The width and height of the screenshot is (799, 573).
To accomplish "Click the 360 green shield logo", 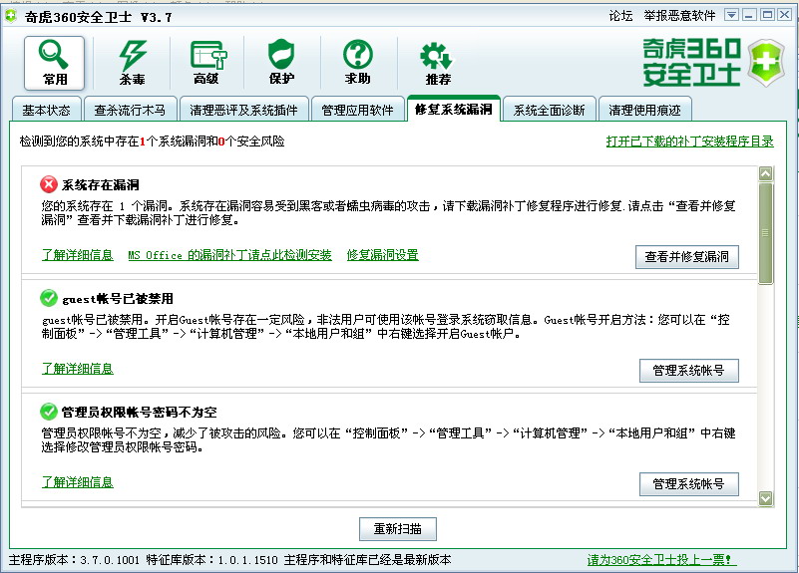I will coord(766,63).
